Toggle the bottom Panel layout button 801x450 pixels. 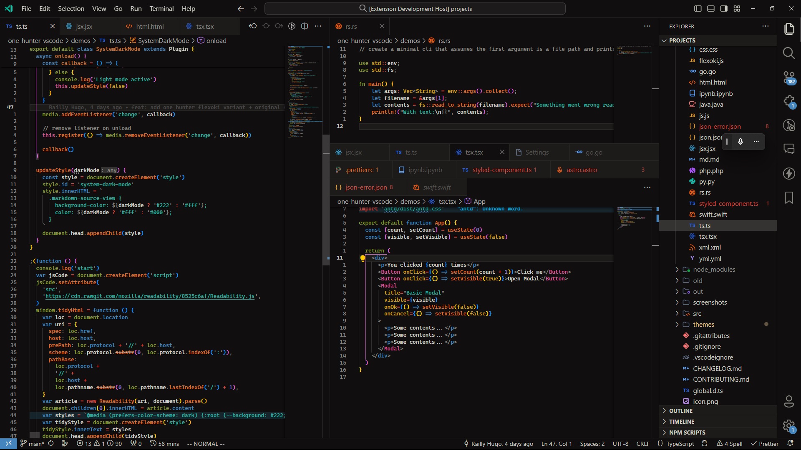(710, 8)
